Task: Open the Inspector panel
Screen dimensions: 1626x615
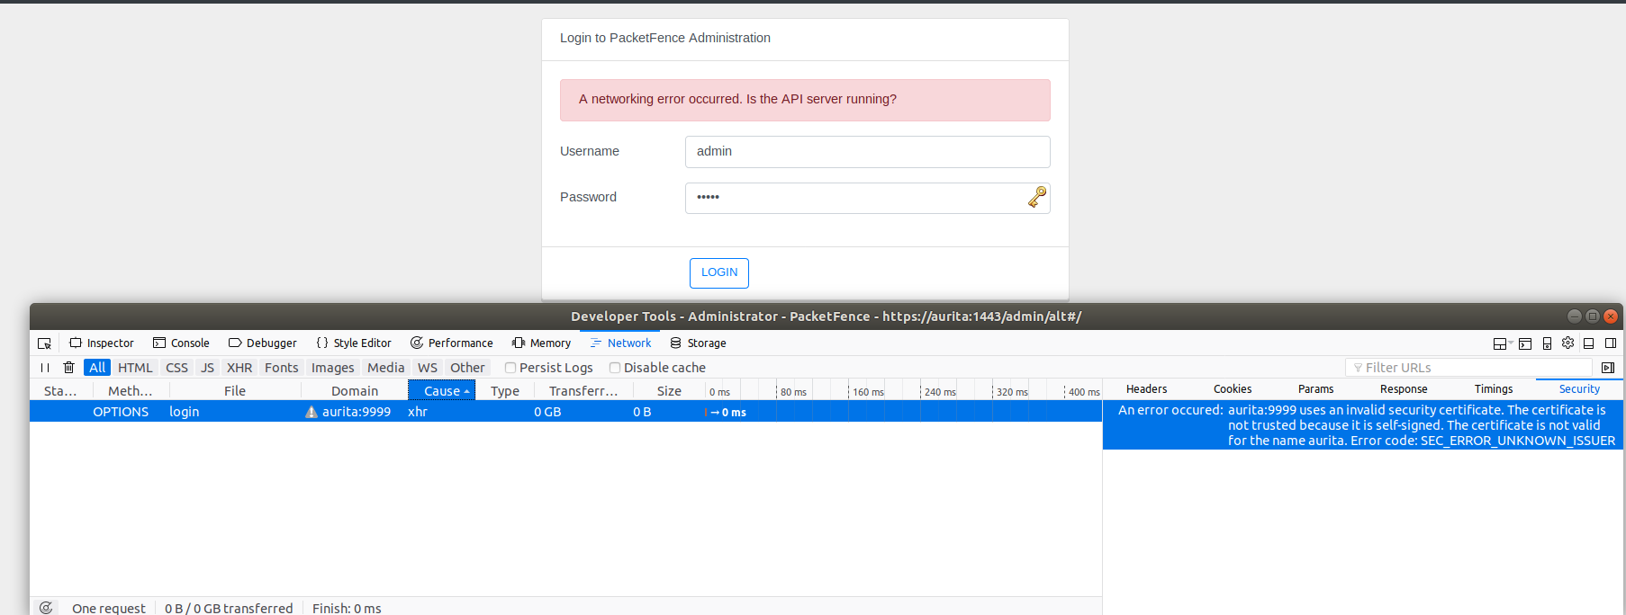Action: [x=102, y=343]
